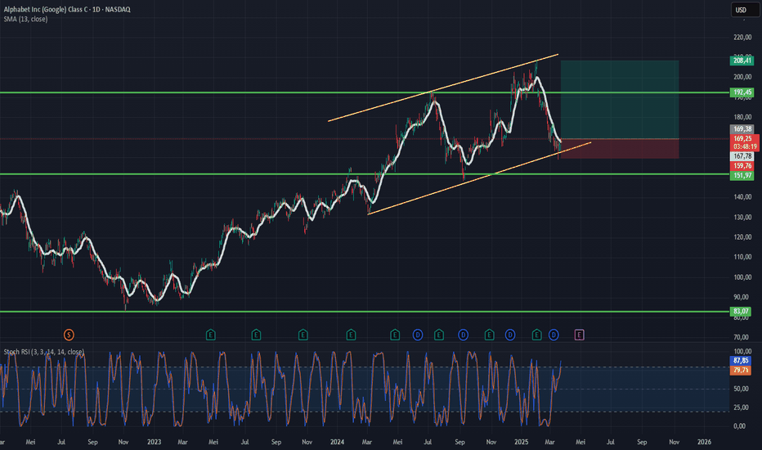Click the 159,76 stop price label
Viewport: 762px width, 450px height.
coord(742,166)
